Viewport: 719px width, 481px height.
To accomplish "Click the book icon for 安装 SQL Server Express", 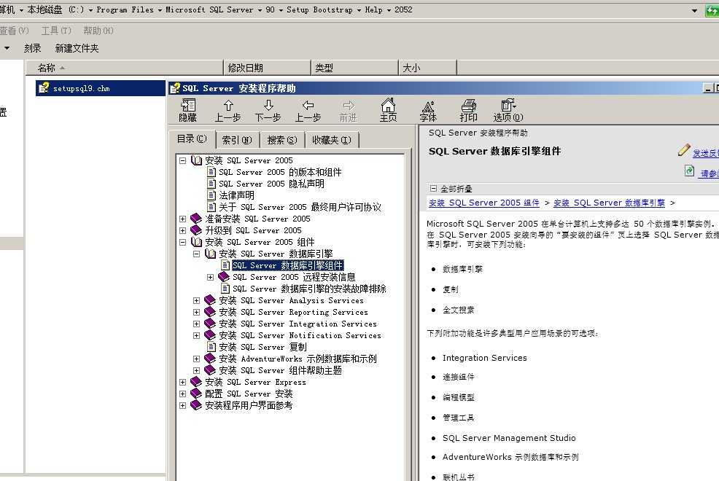I will (x=196, y=382).
